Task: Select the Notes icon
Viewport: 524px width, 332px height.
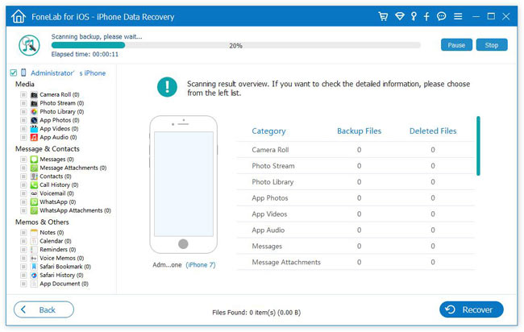Action: [x=34, y=232]
